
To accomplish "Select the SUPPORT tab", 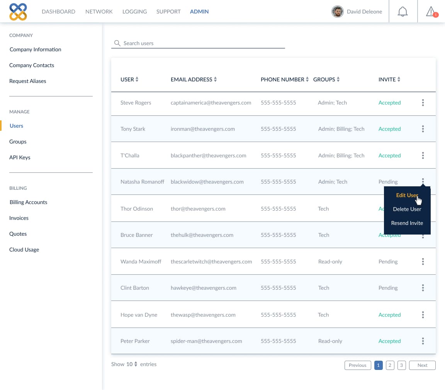I will click(x=168, y=12).
